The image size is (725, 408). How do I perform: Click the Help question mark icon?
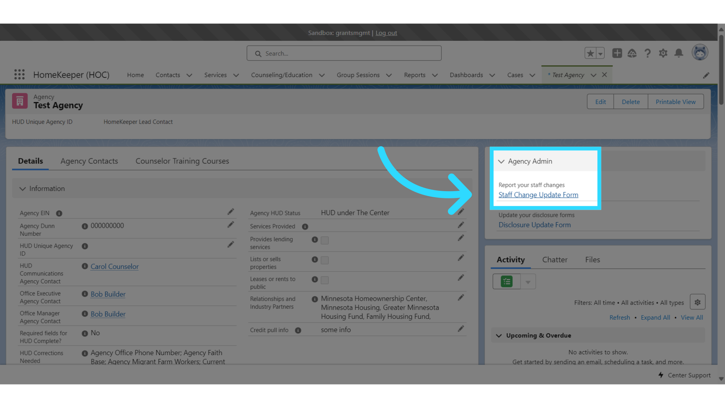click(x=648, y=53)
